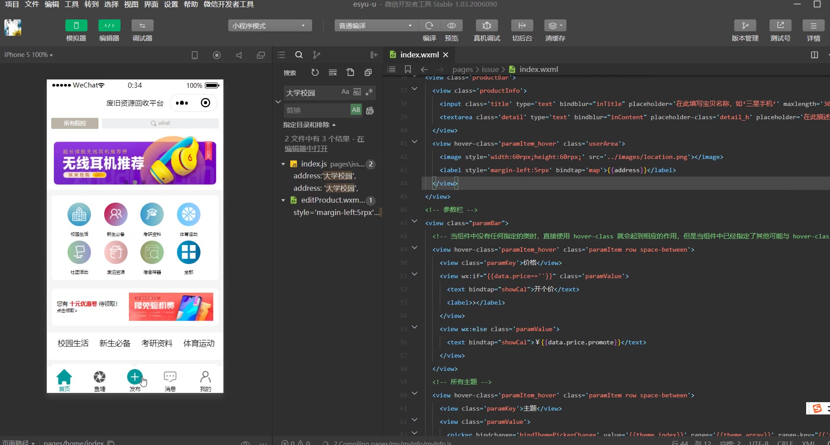The image size is (830, 445).
Task: Open 版本管理 version control
Action: click(745, 26)
